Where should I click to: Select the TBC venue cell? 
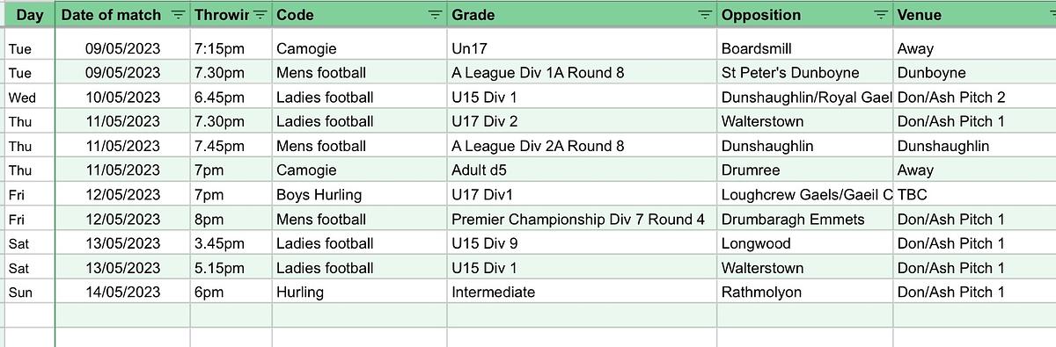pos(975,195)
